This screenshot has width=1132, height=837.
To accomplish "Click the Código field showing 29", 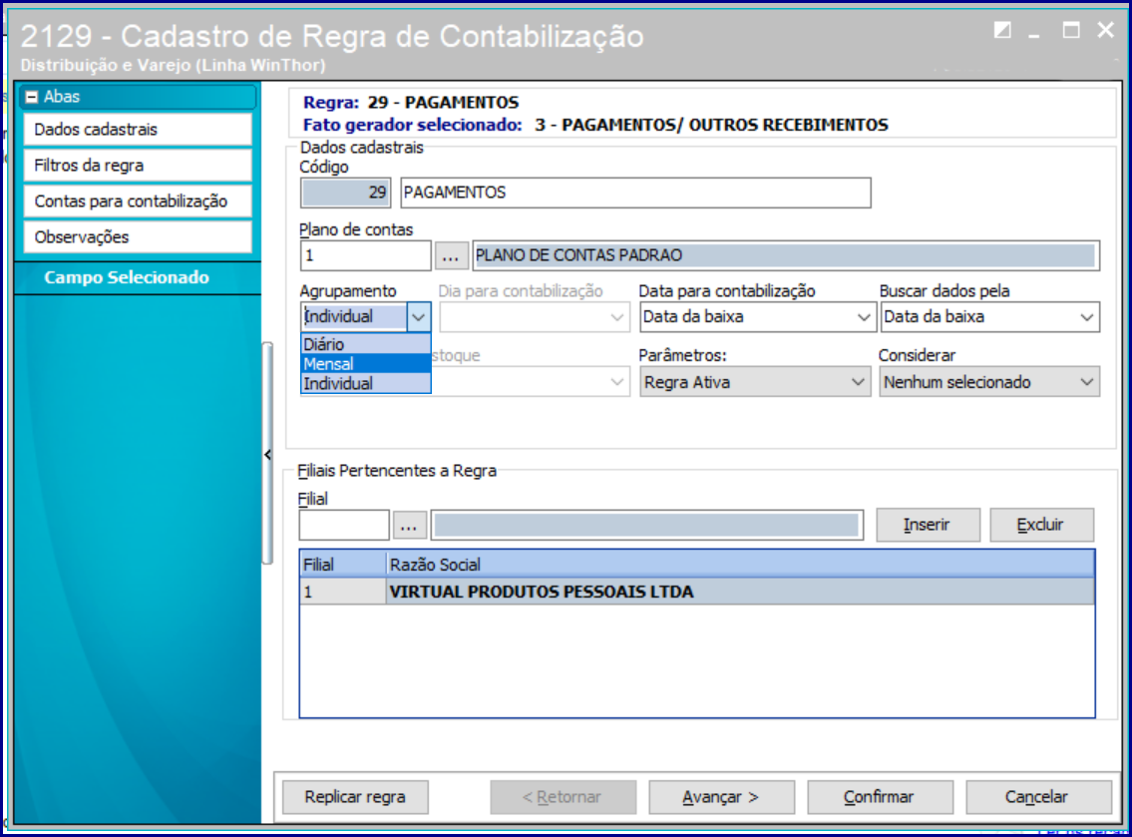I will (345, 193).
